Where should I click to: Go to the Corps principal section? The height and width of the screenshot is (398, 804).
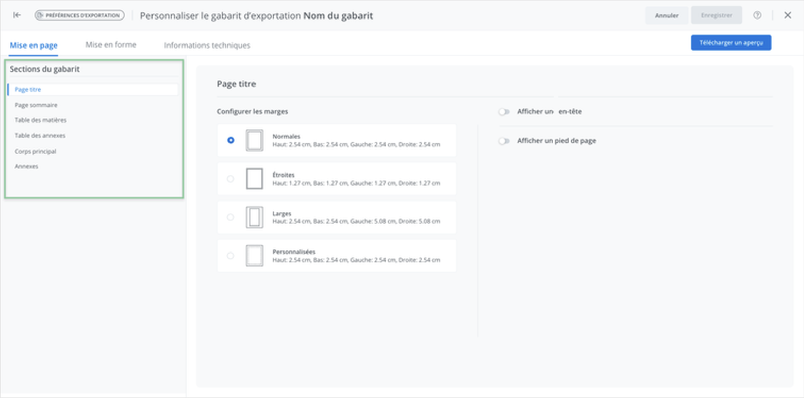35,151
